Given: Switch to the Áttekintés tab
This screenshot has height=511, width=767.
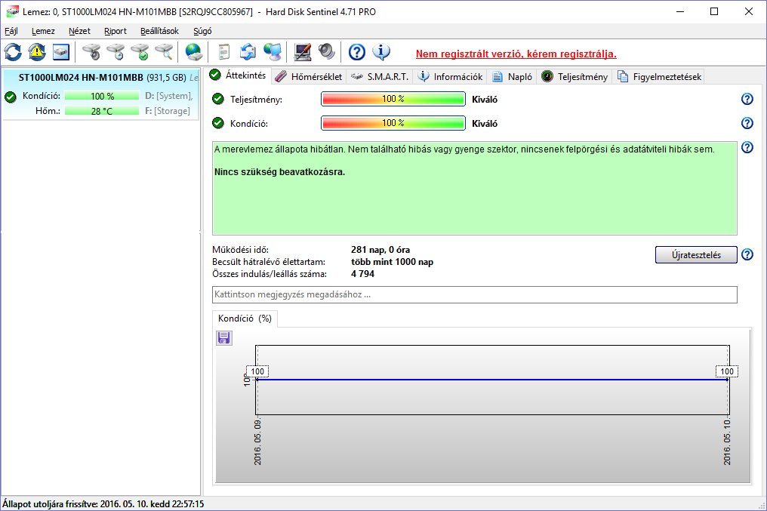Looking at the screenshot, I should pyautogui.click(x=239, y=75).
